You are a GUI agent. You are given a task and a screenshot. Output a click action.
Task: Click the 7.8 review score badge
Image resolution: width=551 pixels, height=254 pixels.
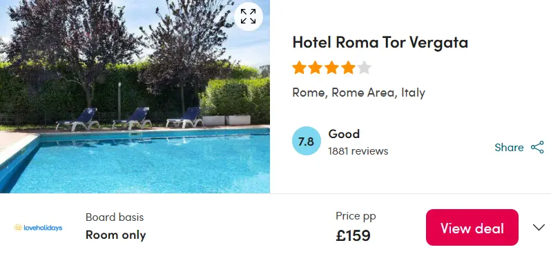pos(306,141)
